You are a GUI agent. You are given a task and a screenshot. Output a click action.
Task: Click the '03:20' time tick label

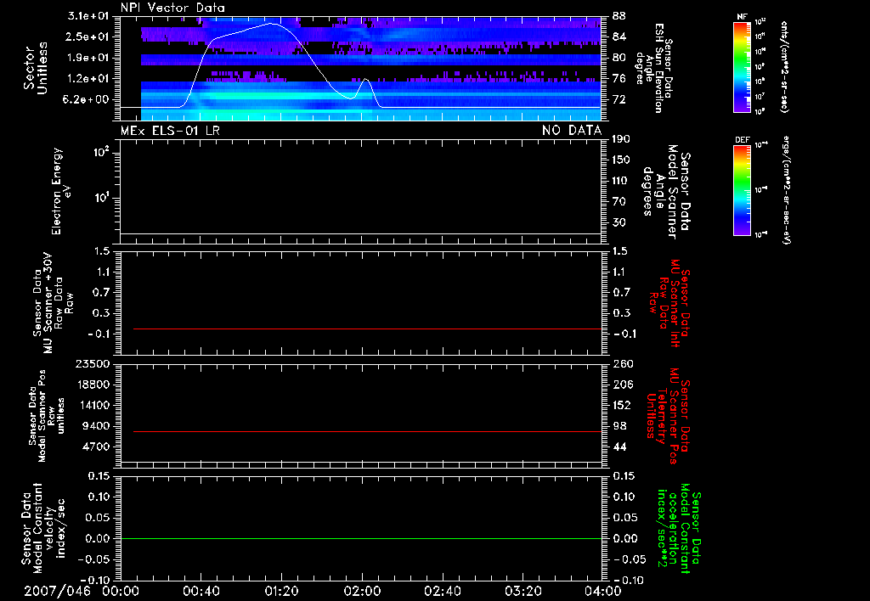click(523, 591)
